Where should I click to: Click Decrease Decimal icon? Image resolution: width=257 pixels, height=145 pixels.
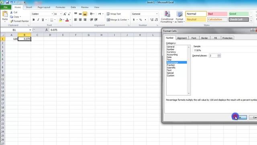pyautogui.click(x=156, y=20)
